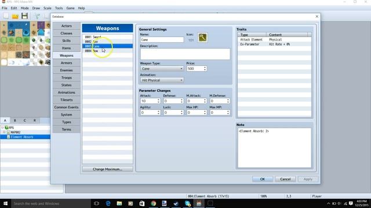Image resolution: width=371 pixels, height=208 pixels.
Task: Click the OK button
Action: [263, 179]
